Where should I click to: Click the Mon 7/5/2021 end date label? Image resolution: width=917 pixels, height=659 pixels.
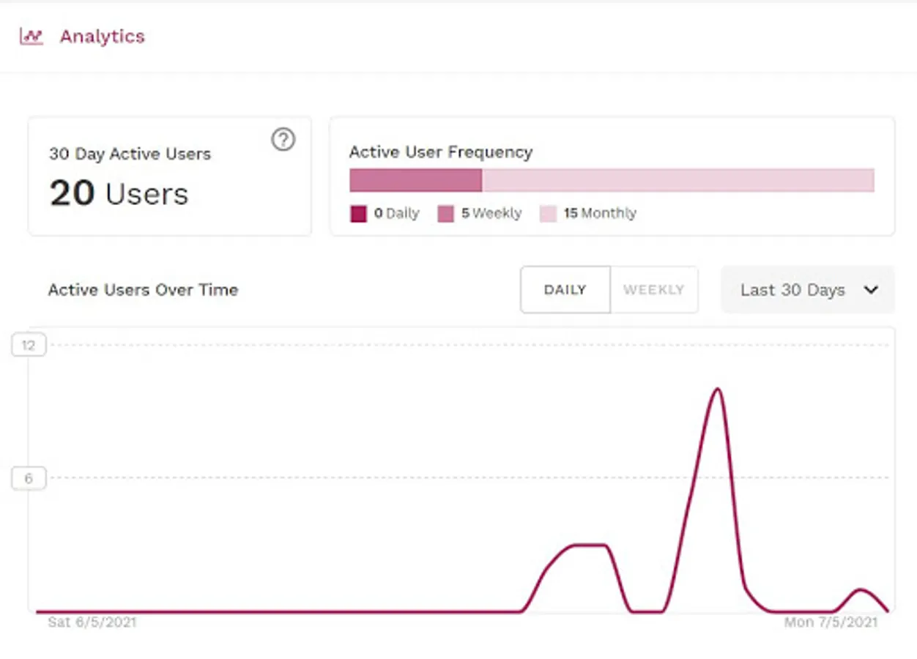831,623
